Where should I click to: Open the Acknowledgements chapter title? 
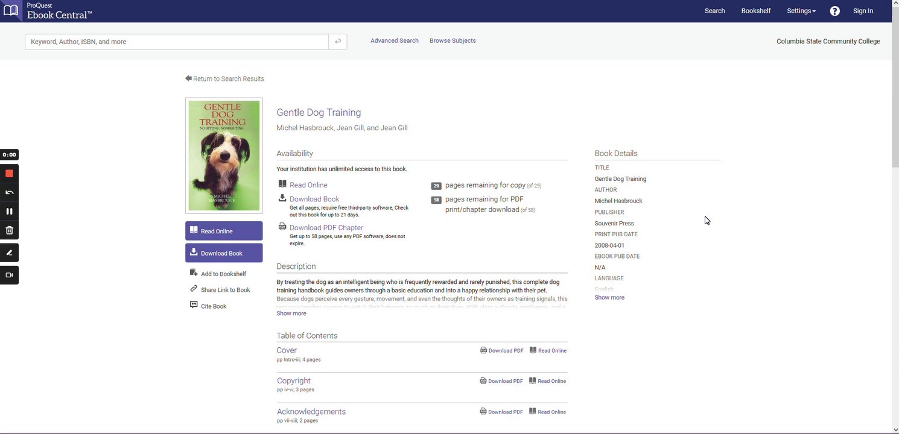tap(311, 412)
